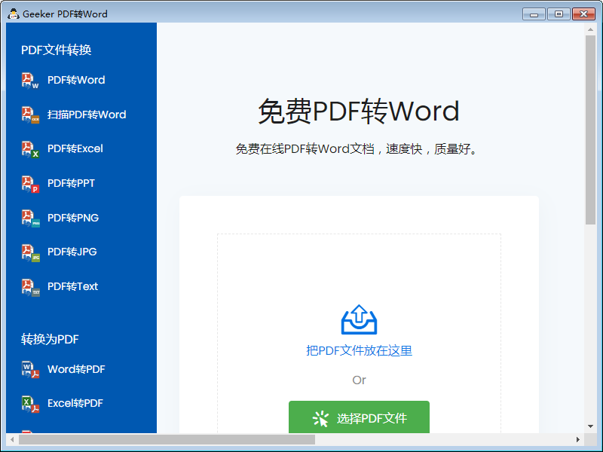Click the horizontal scrollbar right arrow
This screenshot has width=603, height=452.
(x=577, y=439)
